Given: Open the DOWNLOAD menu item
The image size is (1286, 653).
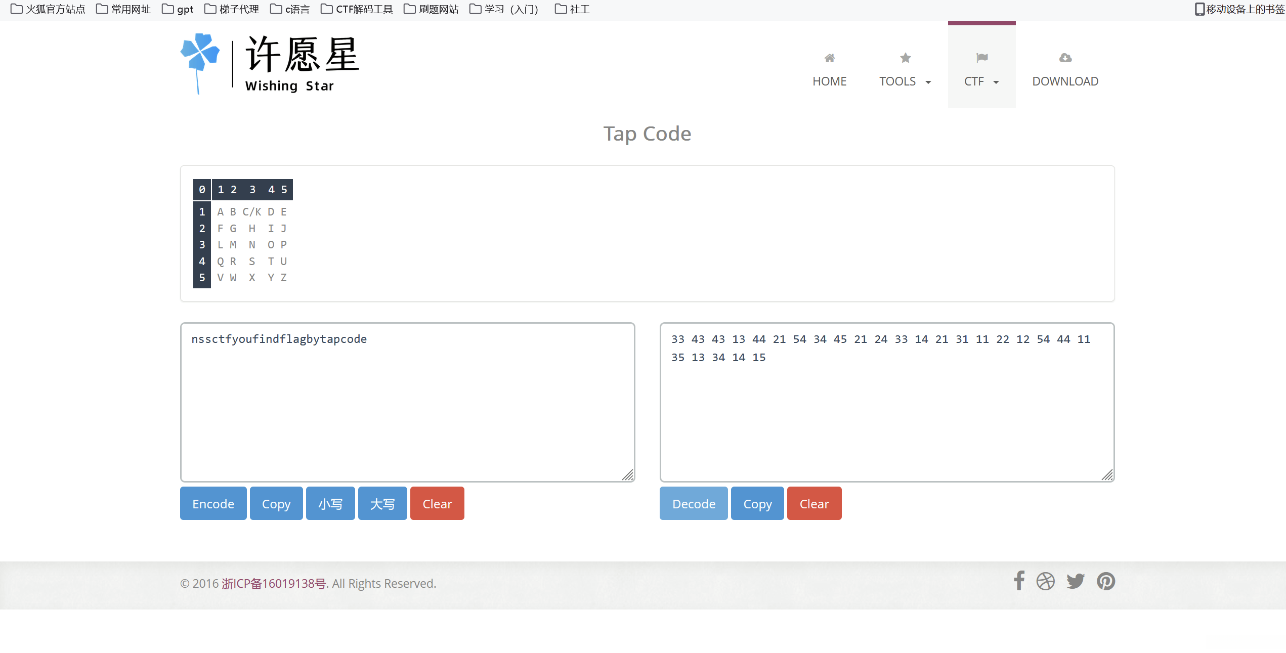Looking at the screenshot, I should click(x=1065, y=81).
